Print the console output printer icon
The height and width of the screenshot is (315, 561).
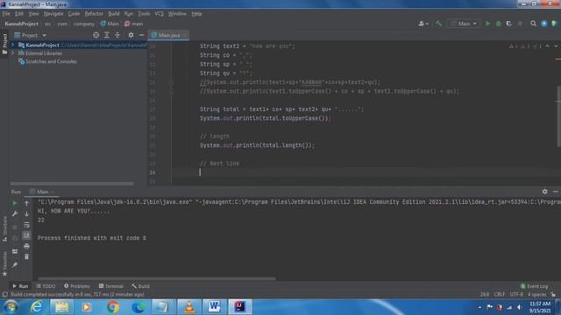point(26,246)
